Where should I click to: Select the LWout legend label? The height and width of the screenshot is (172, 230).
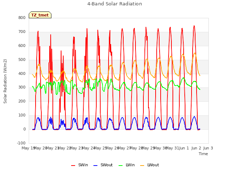click(153, 165)
